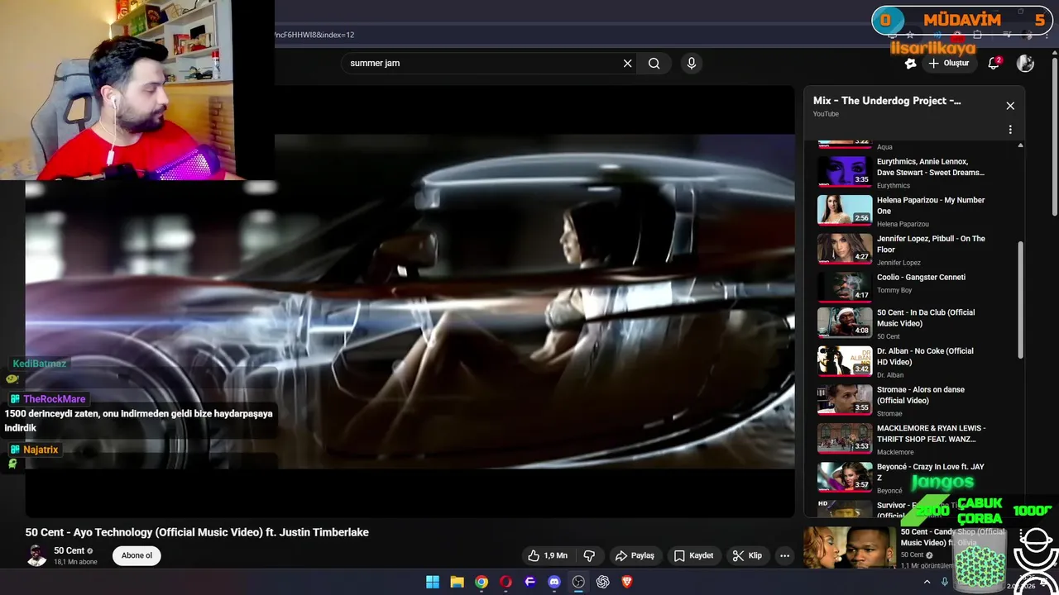Open the Windows Start button

[433, 582]
